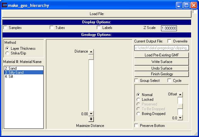199x137 pixels.
Task: Click the Z Scale value field
Action: click(169, 28)
